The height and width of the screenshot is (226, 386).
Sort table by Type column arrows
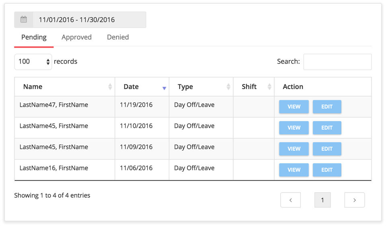point(228,87)
